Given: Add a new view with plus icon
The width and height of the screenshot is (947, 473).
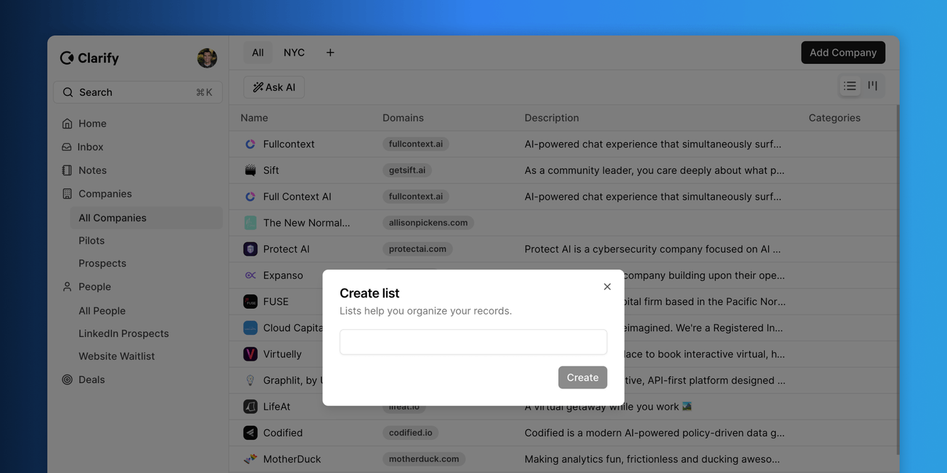Looking at the screenshot, I should tap(330, 52).
